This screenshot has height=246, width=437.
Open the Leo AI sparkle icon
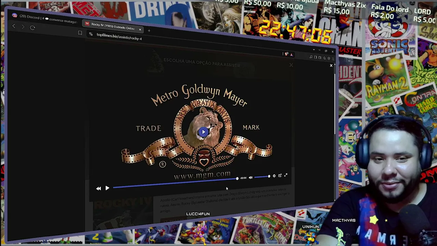(324, 58)
